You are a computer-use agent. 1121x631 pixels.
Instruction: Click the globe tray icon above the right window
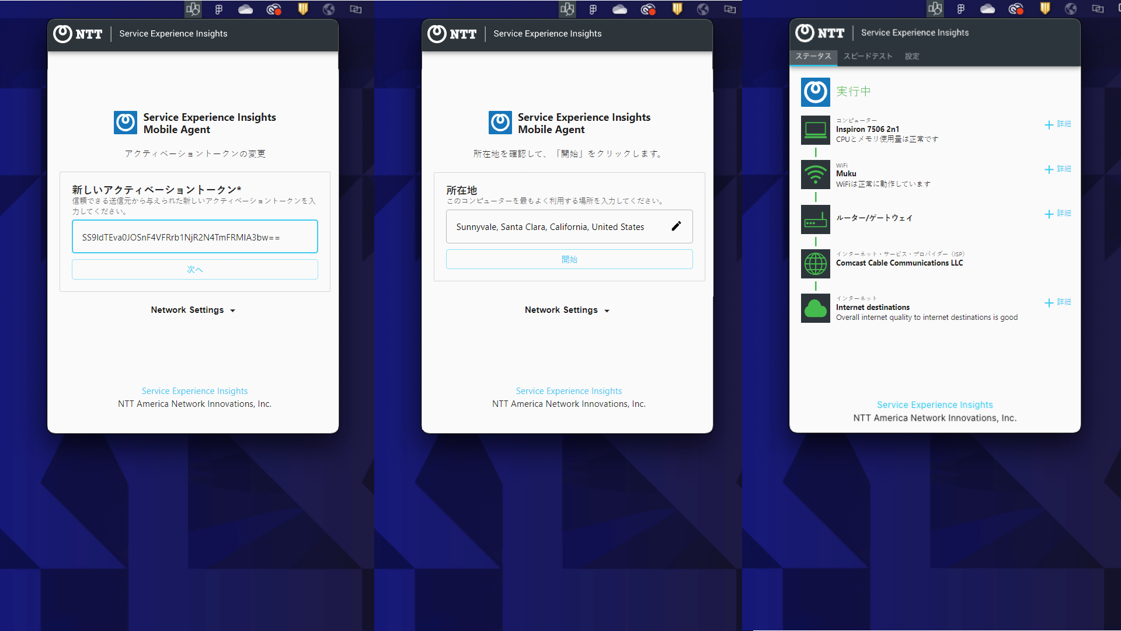1070,9
